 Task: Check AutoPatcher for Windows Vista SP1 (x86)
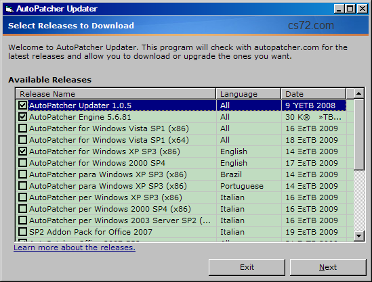pos(23,128)
